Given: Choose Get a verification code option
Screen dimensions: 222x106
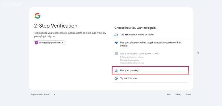Looking at the screenshot, I should (151, 58).
